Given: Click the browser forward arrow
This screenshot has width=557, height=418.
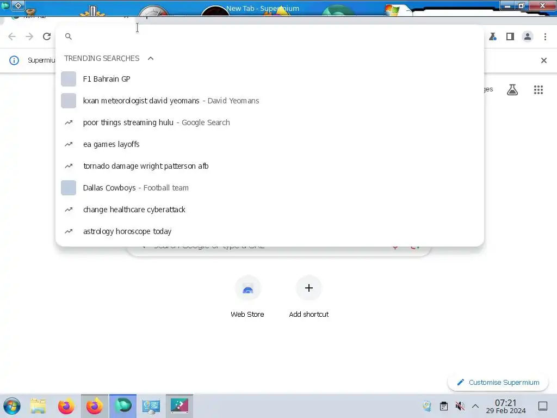Looking at the screenshot, I should (29, 36).
